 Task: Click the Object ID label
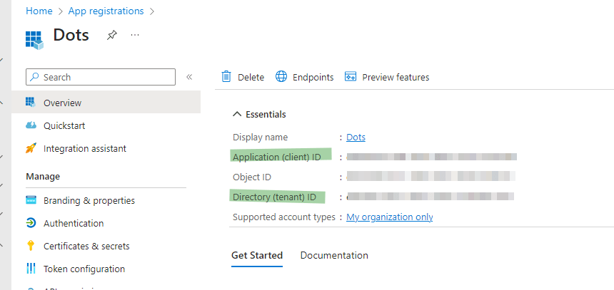click(x=252, y=177)
